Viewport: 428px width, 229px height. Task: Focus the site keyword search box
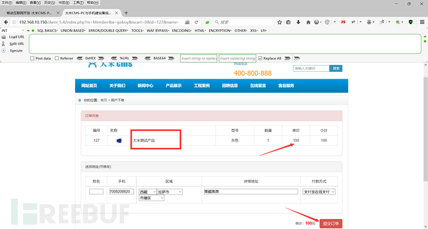coord(311,68)
